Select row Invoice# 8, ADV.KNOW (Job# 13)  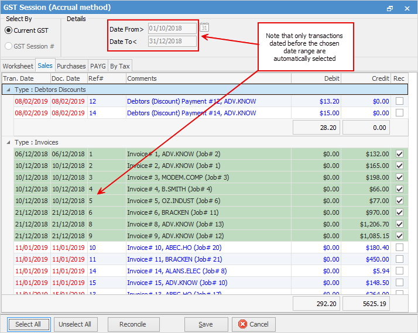coord(211,224)
